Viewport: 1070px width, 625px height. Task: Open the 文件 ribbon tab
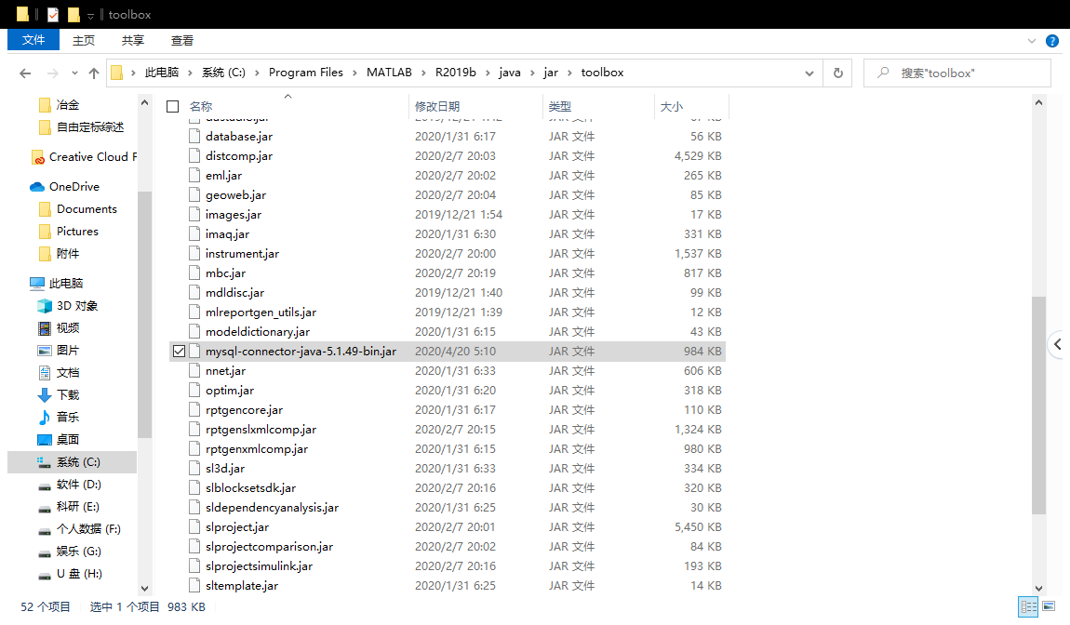coord(33,40)
